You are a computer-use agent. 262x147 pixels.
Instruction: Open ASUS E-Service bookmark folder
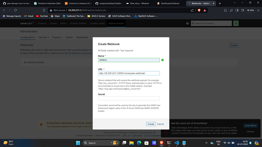click(x=97, y=16)
